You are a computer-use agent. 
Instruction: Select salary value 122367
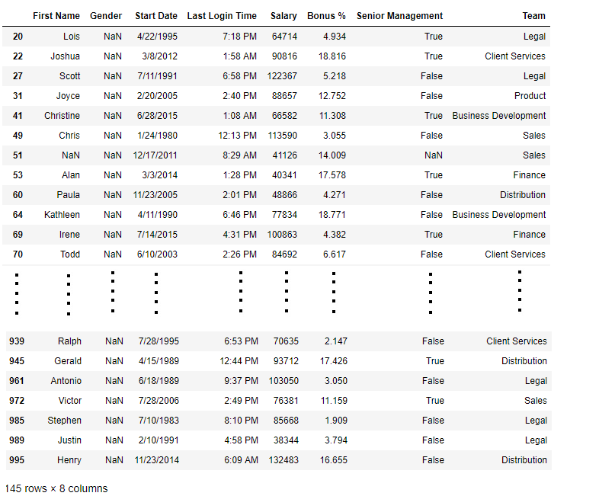point(282,76)
